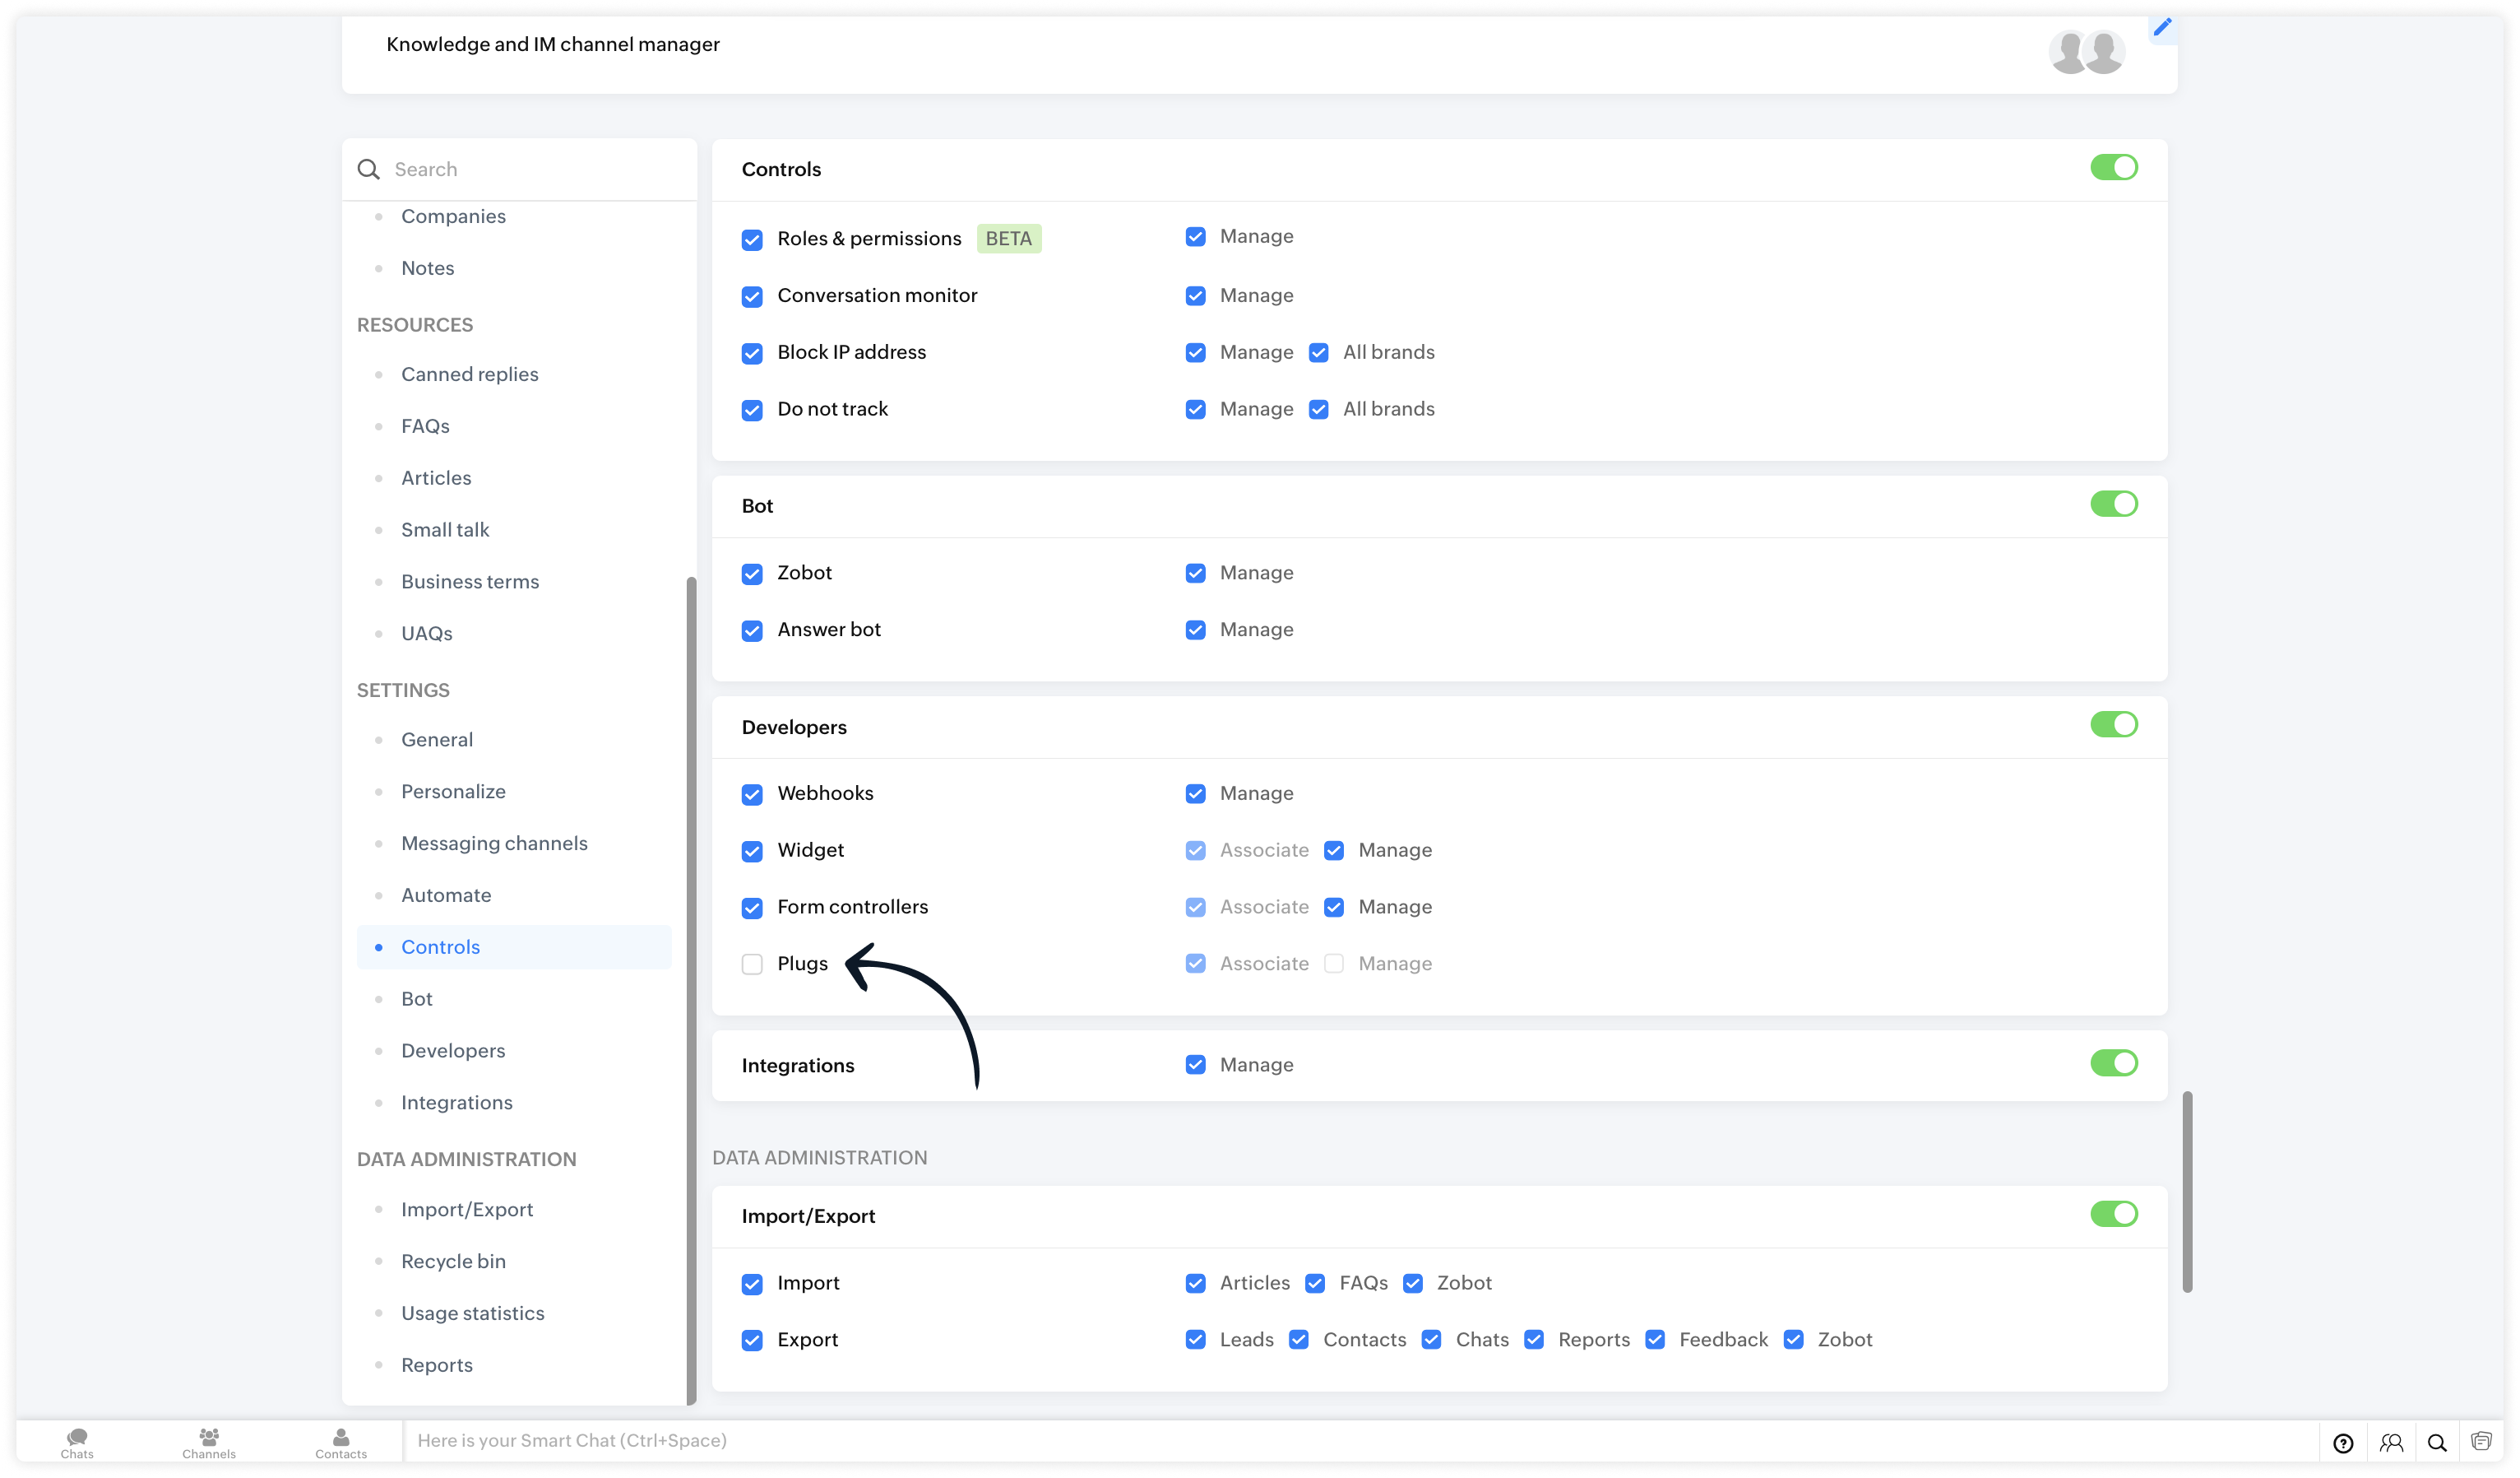
Task: Open Usage statistics in the sidebar
Action: pyautogui.click(x=472, y=1313)
